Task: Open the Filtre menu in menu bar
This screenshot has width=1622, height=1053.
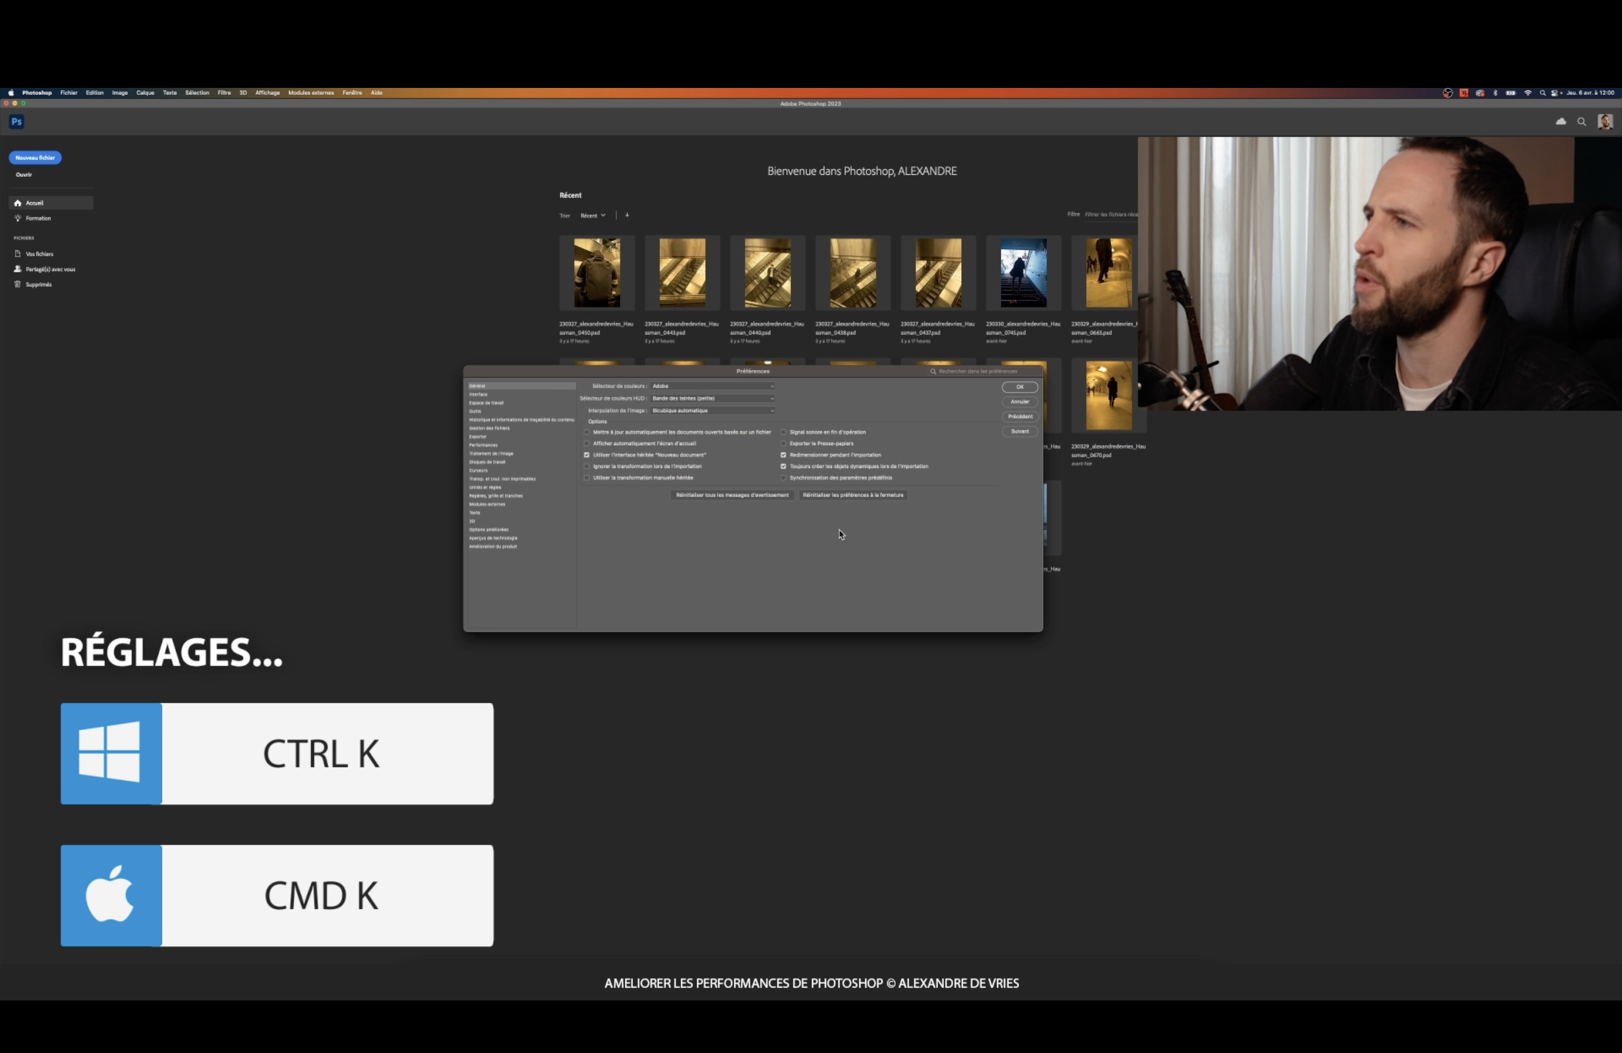Action: click(x=224, y=93)
